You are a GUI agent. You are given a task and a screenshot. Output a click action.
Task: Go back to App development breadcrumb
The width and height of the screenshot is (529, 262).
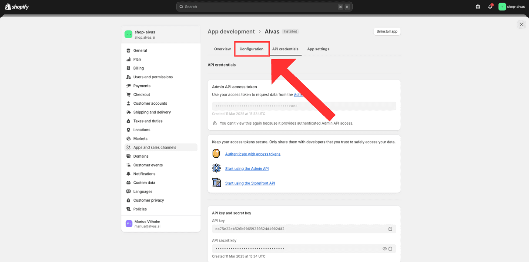point(231,31)
